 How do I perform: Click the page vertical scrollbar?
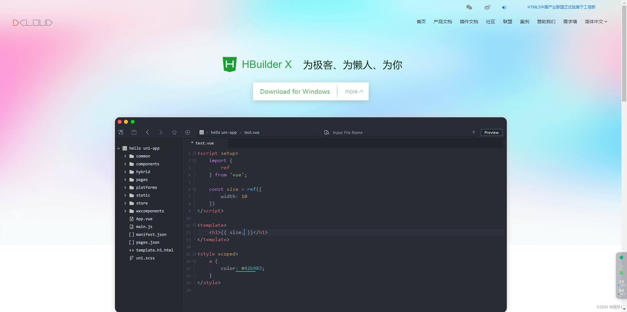pos(624,54)
